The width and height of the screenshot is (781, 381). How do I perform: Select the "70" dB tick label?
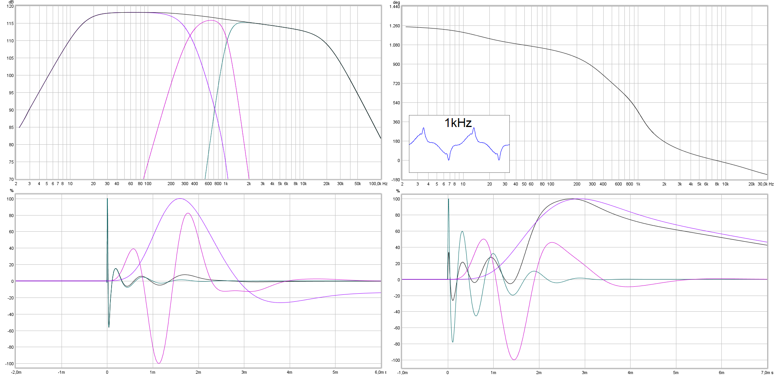tap(11, 179)
